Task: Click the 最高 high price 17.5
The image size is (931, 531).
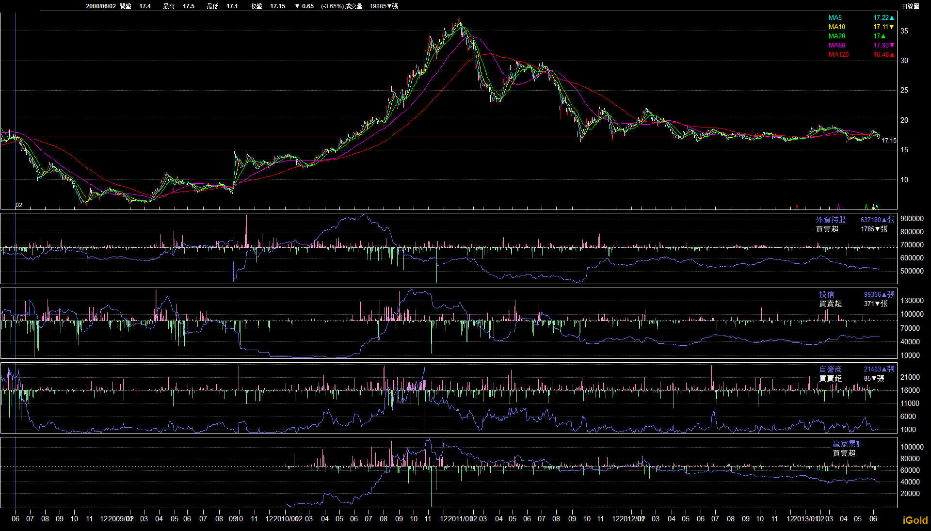Action: pyautogui.click(x=189, y=6)
